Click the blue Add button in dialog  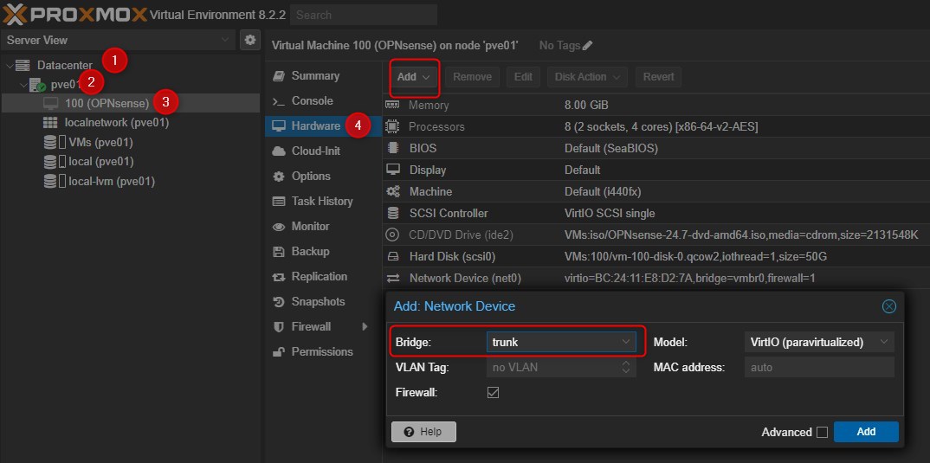pyautogui.click(x=865, y=432)
